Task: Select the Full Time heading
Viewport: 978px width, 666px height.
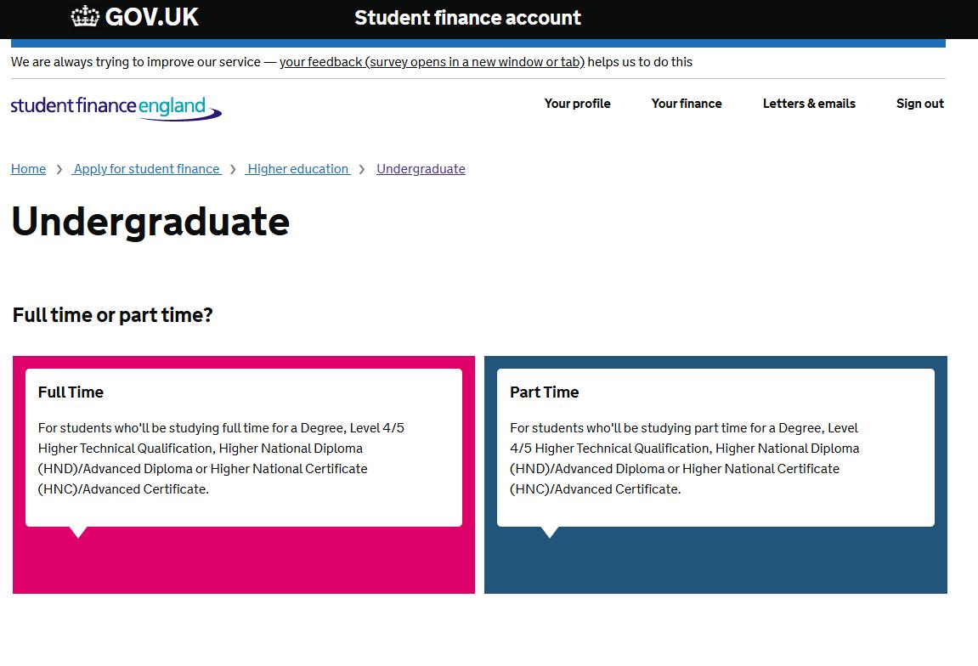Action: tap(71, 392)
